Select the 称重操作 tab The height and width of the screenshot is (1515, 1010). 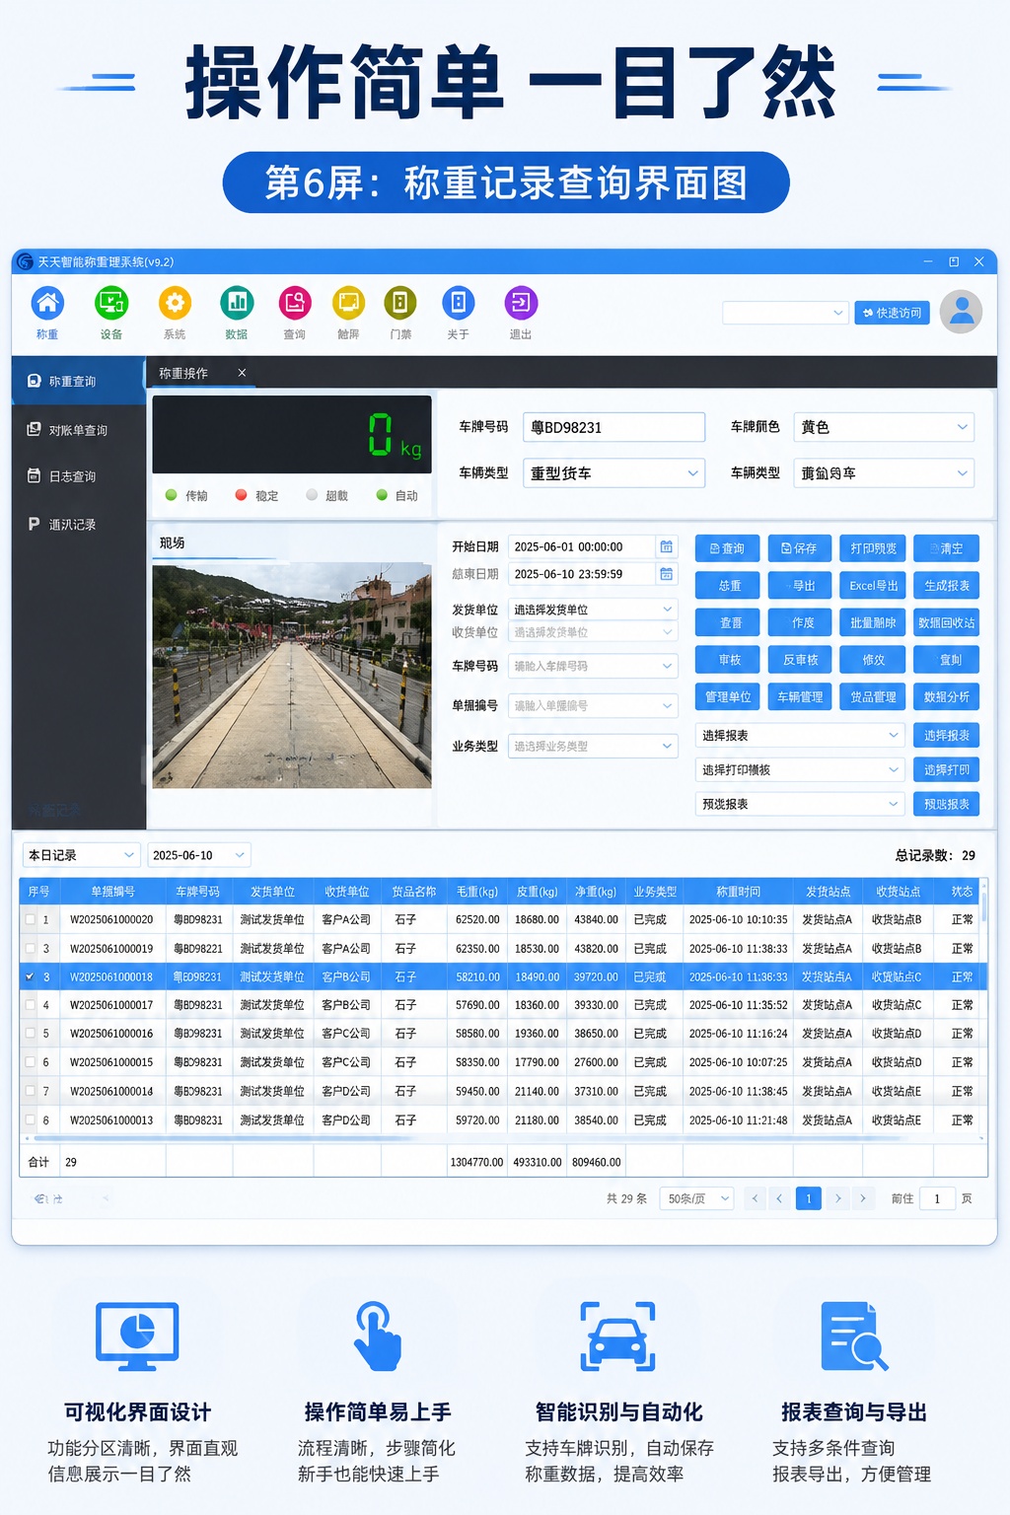183,373
